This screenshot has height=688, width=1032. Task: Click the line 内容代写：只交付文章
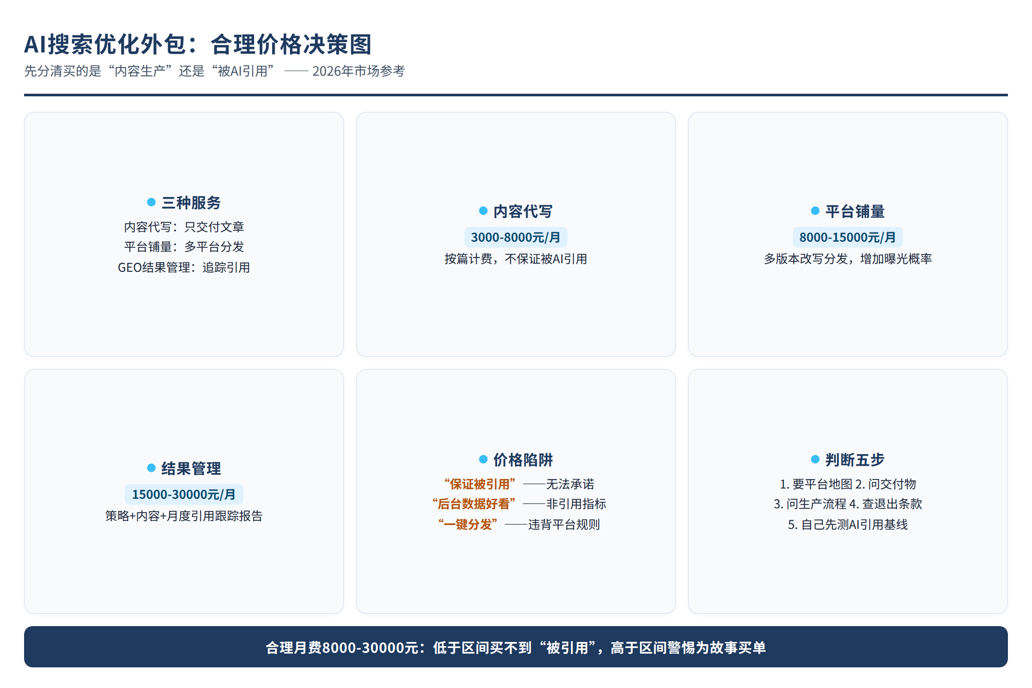184,227
